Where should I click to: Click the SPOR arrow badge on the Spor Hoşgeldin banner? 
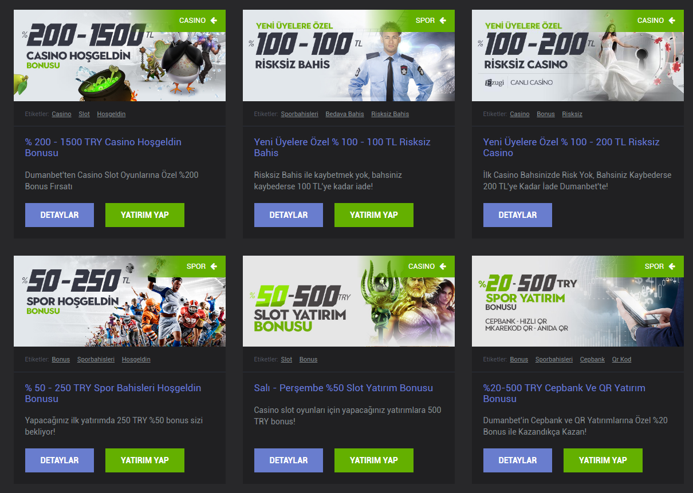click(x=202, y=267)
